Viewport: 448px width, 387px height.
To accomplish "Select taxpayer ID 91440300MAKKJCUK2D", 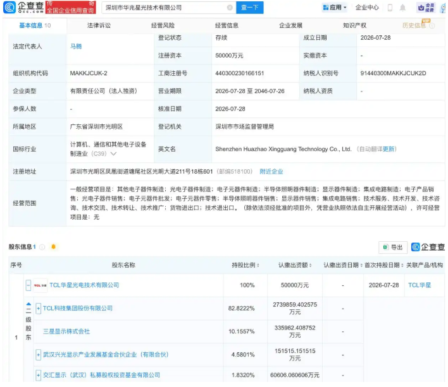I will (x=393, y=73).
